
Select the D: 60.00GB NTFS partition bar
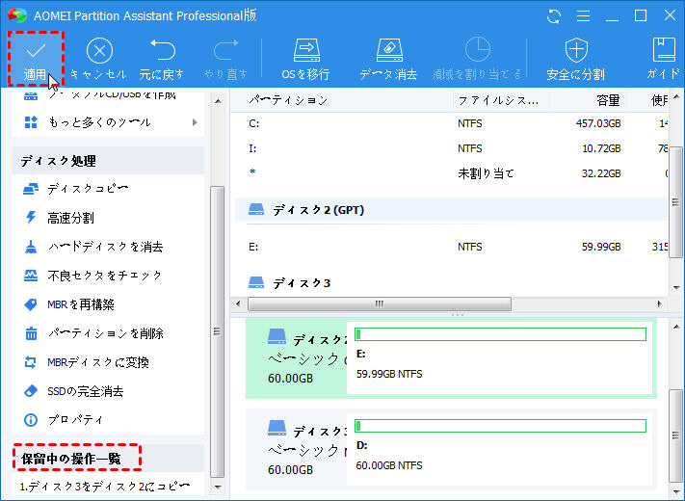500,450
